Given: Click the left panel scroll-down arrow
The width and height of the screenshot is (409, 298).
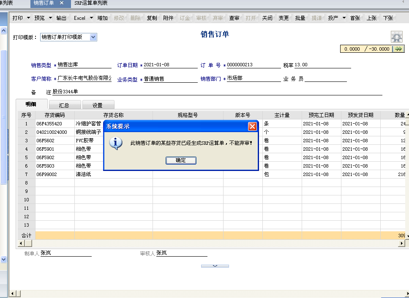Looking at the screenshot, I should pos(3,259).
